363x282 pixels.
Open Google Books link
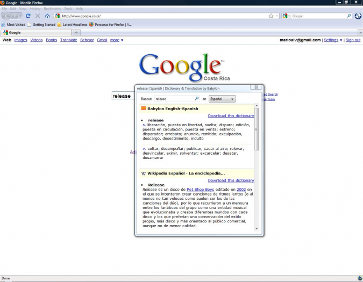52,40
